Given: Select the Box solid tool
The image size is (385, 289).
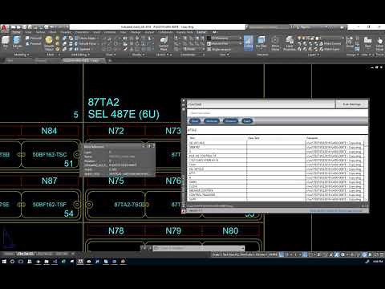Looking at the screenshot, I should (6, 43).
